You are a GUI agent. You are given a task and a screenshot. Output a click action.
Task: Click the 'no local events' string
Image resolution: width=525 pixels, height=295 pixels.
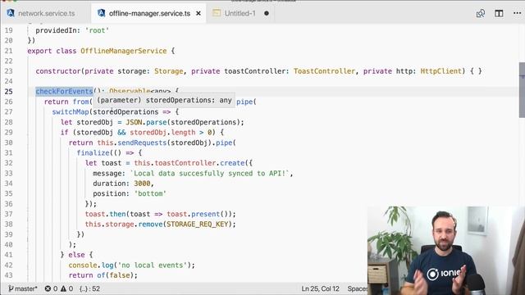tap(153, 265)
